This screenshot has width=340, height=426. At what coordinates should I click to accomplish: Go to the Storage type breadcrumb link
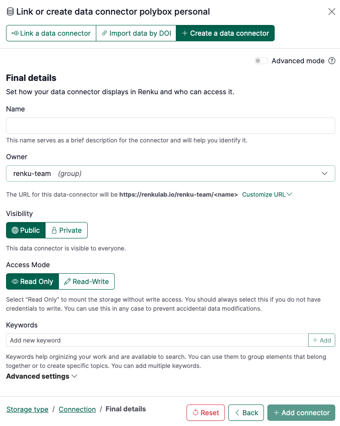click(x=28, y=409)
